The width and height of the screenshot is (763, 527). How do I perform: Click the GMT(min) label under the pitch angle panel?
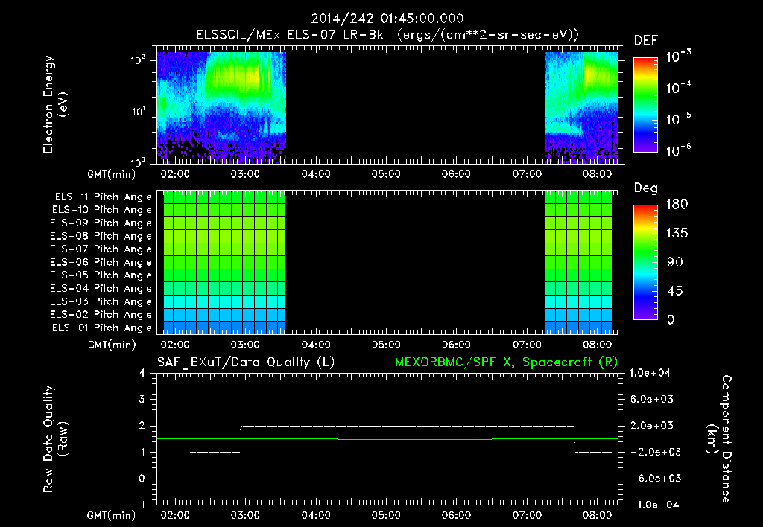click(112, 345)
